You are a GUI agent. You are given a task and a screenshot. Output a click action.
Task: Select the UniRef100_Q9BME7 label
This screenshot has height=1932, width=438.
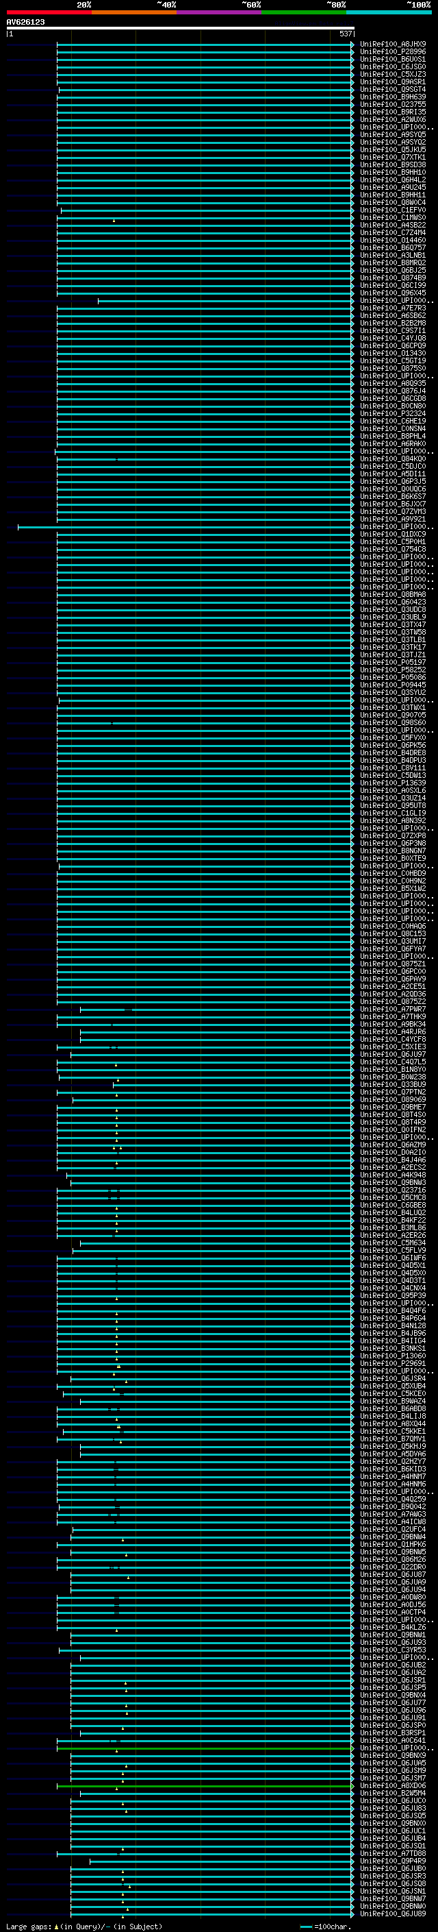pos(393,1107)
